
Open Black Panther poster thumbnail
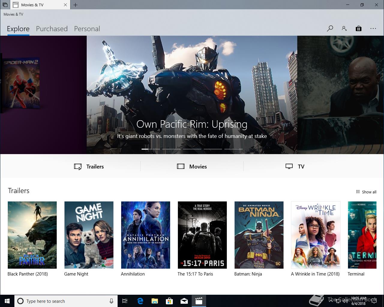coord(32,235)
